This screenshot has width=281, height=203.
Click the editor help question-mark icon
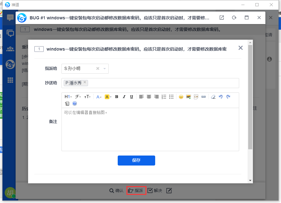(x=75, y=103)
